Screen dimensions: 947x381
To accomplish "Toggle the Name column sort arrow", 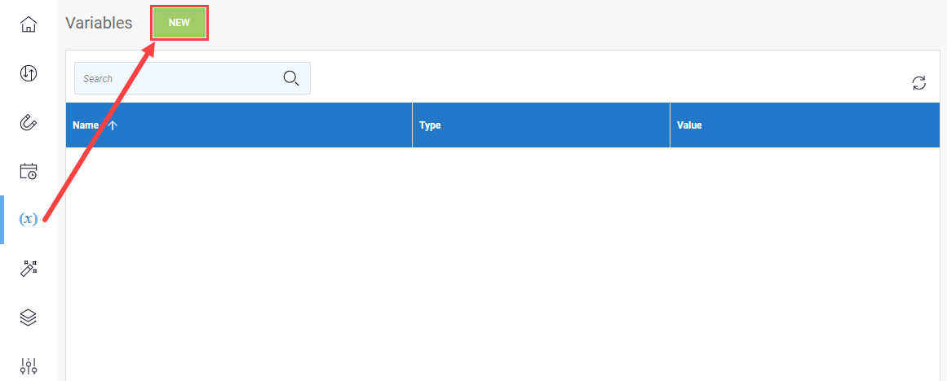I will (x=113, y=125).
